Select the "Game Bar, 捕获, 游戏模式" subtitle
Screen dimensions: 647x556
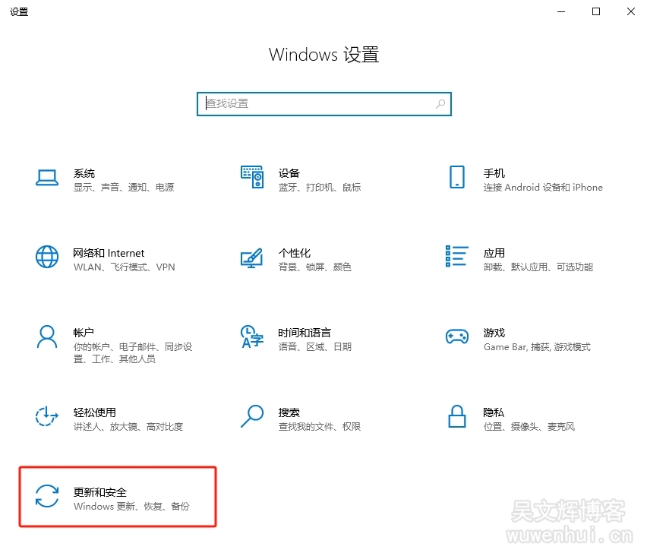tap(537, 347)
